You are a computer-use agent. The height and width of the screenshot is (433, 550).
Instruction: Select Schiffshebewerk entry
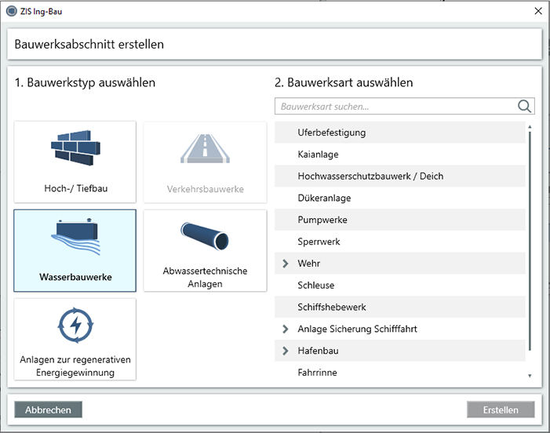point(400,307)
